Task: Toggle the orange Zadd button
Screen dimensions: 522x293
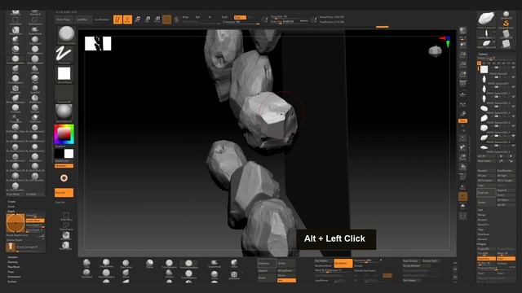Action: [240, 17]
